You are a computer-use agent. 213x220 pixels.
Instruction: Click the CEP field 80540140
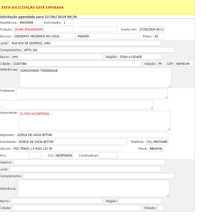185,64
